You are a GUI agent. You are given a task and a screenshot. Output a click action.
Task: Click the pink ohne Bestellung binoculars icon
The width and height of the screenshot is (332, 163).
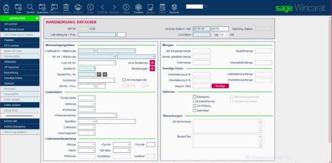click(x=152, y=63)
